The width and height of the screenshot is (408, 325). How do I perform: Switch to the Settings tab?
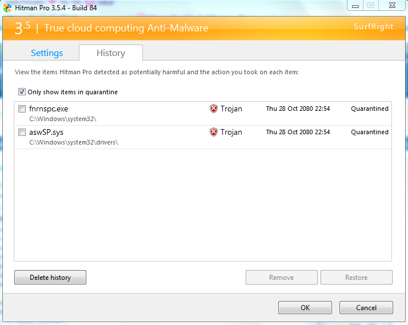[47, 53]
